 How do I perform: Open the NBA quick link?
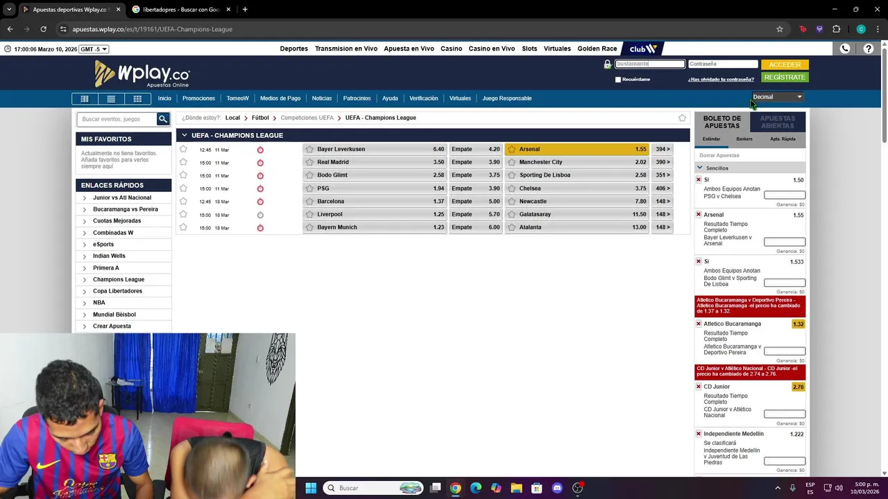point(99,303)
